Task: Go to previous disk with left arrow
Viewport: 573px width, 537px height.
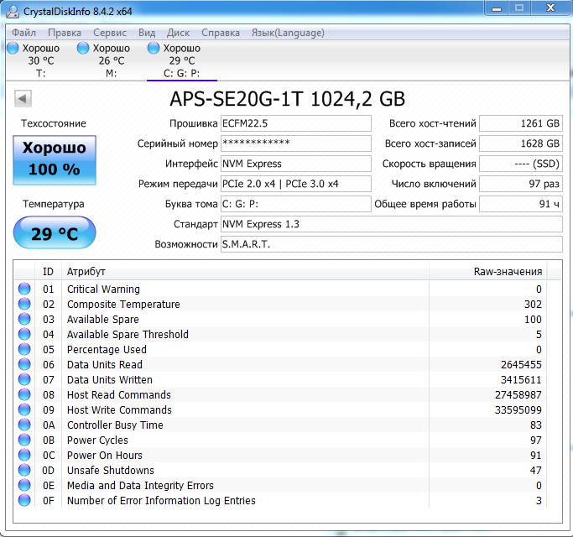Action: pos(23,98)
